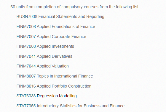
Task: Open the STAT7055 course code link
Action: point(26,106)
